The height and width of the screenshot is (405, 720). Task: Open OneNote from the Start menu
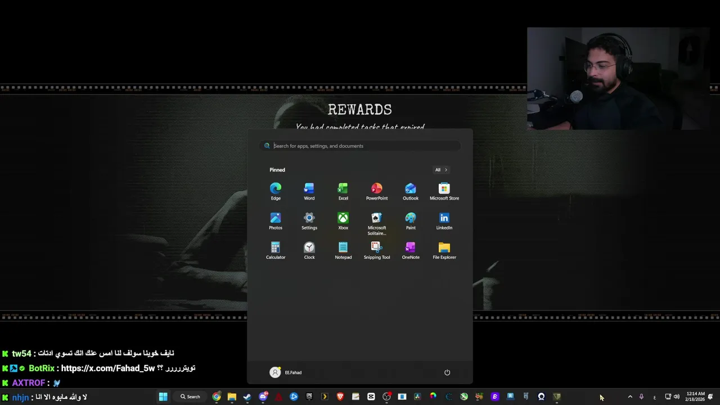point(411,250)
